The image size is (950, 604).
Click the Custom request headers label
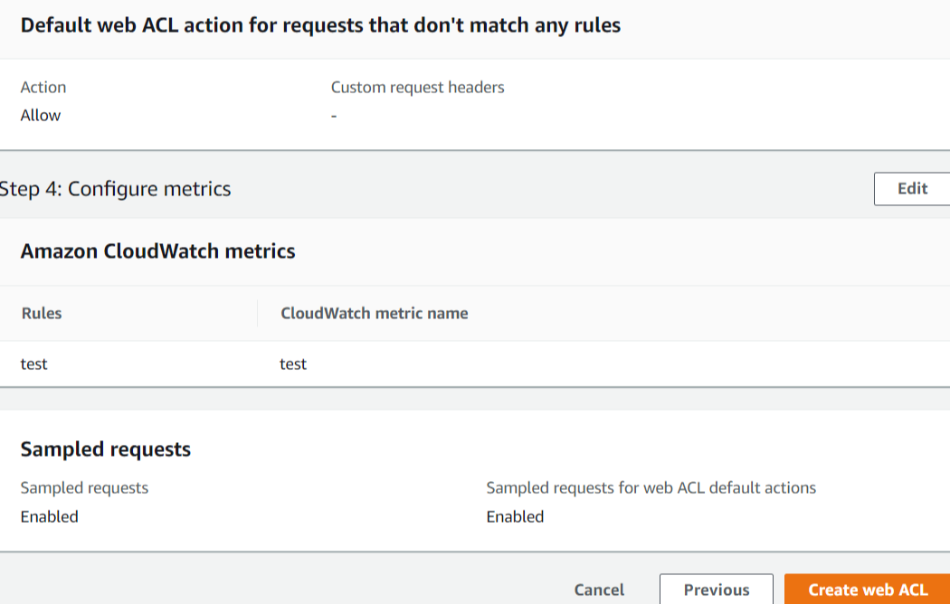coord(417,88)
